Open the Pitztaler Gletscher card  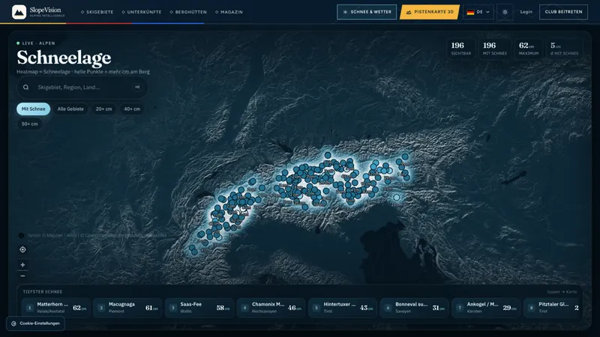pos(553,308)
